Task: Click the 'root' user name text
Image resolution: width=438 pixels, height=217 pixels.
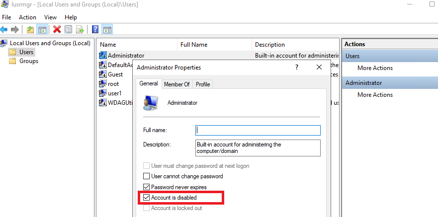Action: click(x=113, y=84)
